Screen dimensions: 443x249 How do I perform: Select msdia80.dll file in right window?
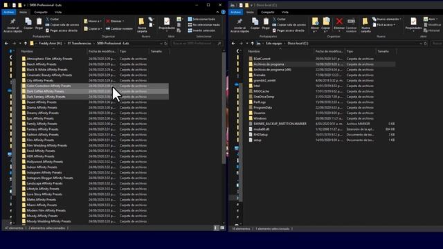(x=261, y=129)
